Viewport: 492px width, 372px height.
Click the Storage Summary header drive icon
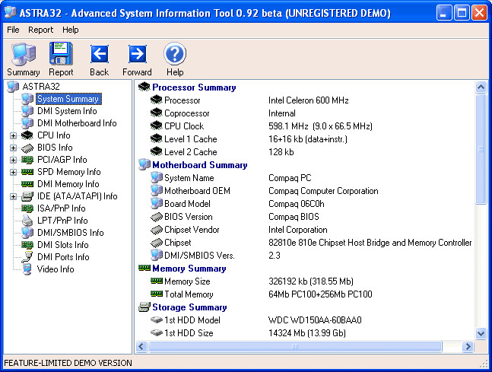tap(144, 307)
